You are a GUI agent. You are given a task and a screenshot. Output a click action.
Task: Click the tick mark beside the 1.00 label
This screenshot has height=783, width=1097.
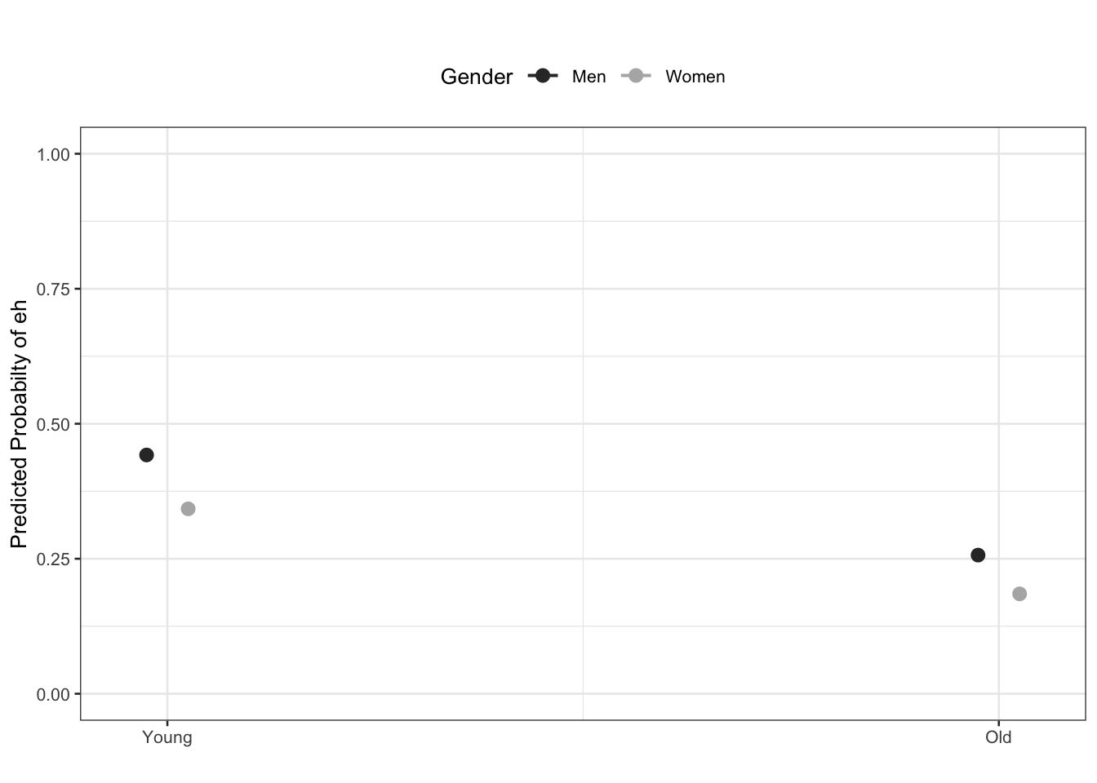click(x=78, y=154)
